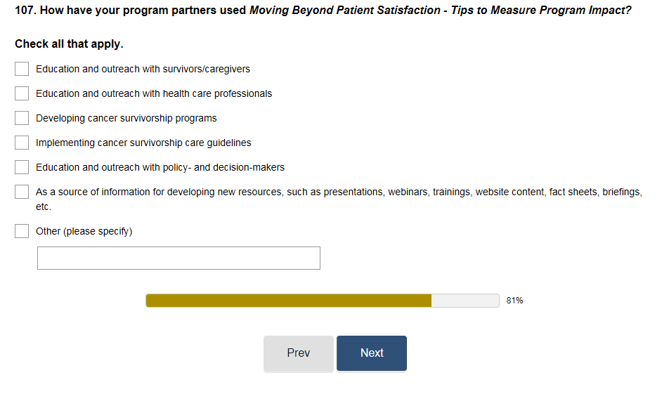
Task: Click the 'Developing cancer survivorship programs' label text
Action: (126, 118)
